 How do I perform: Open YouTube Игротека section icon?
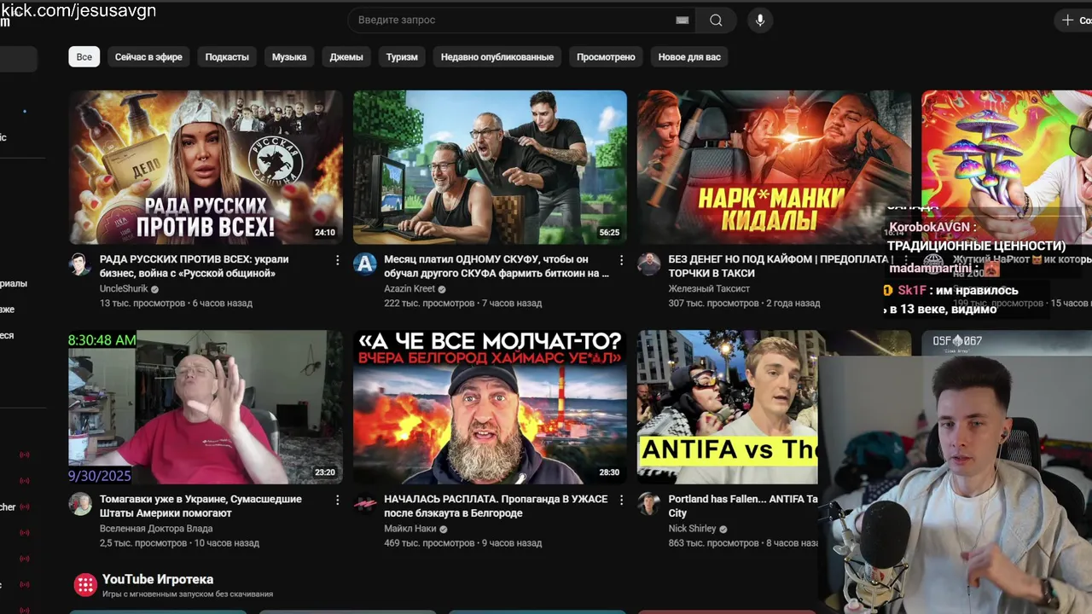click(x=85, y=584)
